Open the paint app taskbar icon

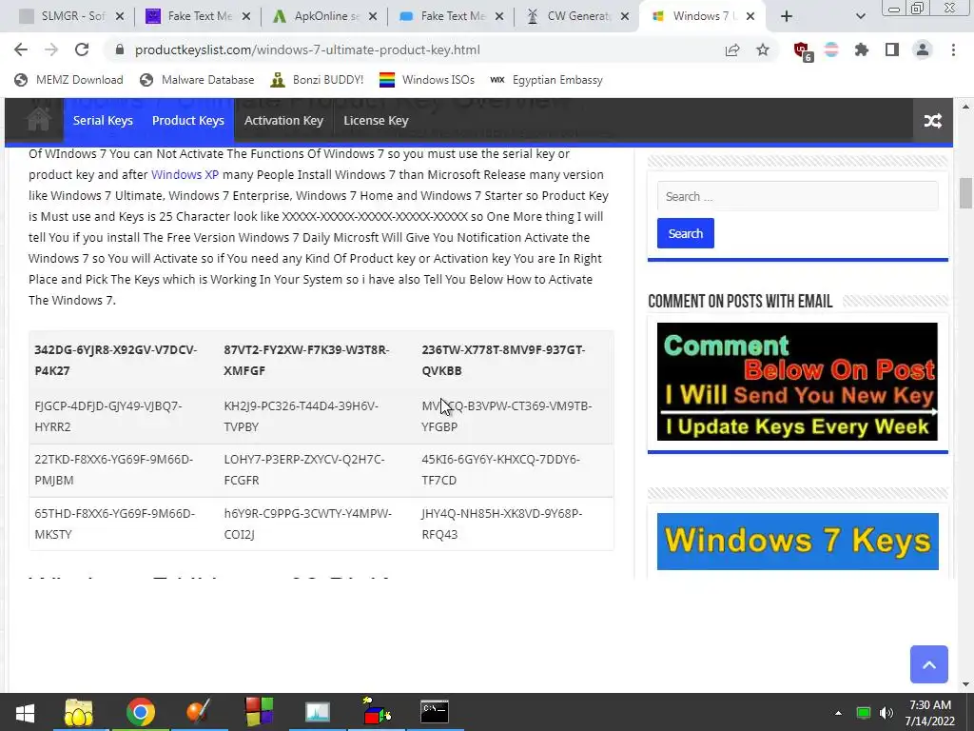199,712
